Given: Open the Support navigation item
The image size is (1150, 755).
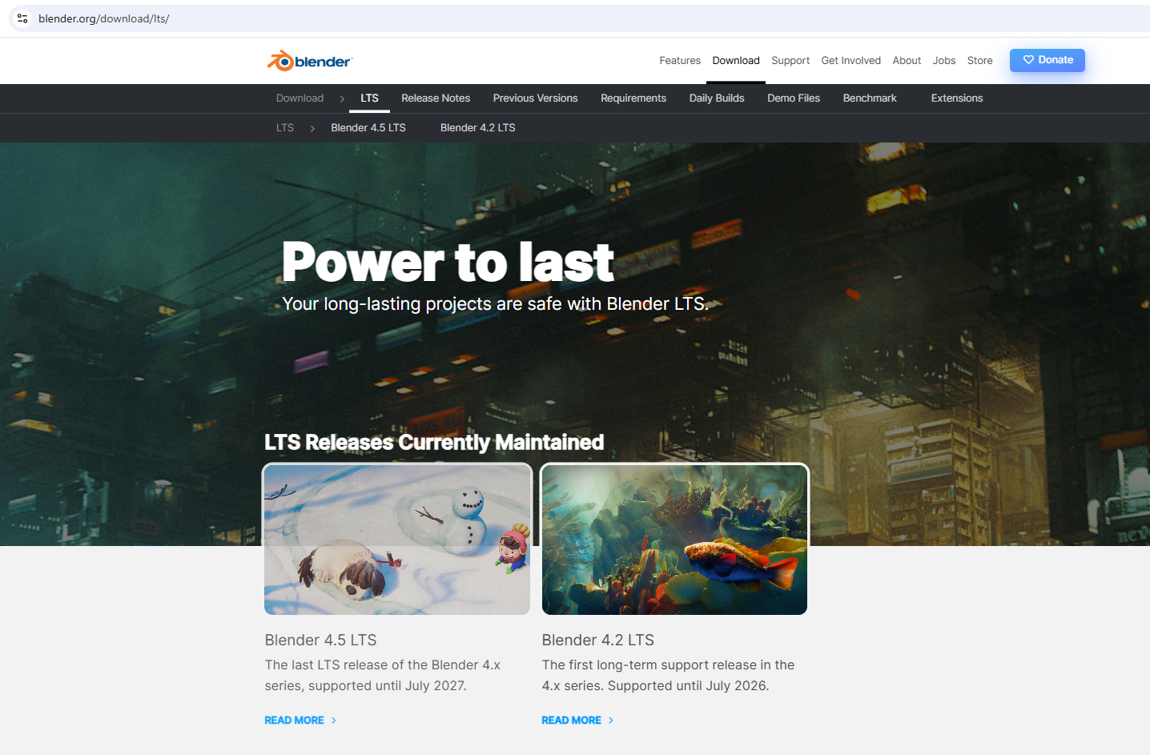Looking at the screenshot, I should click(790, 61).
